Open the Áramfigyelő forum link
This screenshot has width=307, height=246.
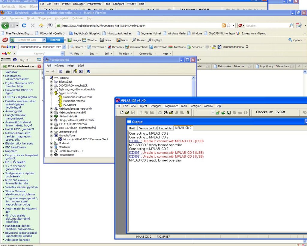(13, 111)
